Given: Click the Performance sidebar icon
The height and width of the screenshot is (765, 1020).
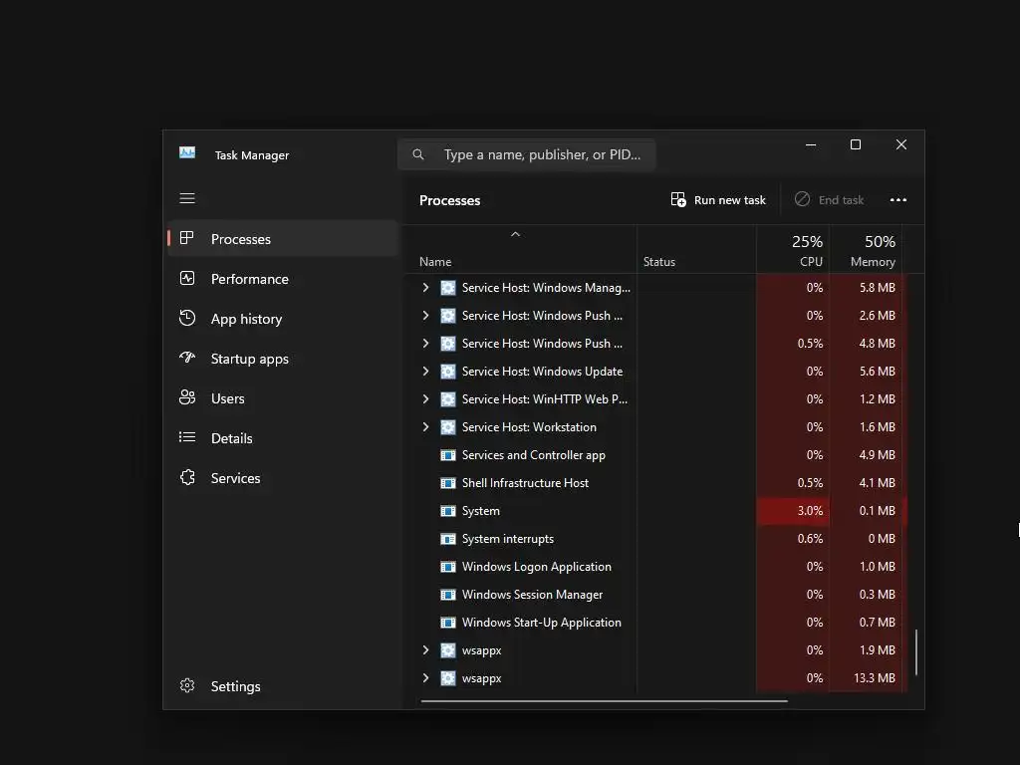Looking at the screenshot, I should click(187, 279).
